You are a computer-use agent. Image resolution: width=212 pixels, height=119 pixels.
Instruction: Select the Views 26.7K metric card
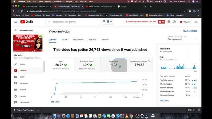pyautogui.click(x=61, y=65)
